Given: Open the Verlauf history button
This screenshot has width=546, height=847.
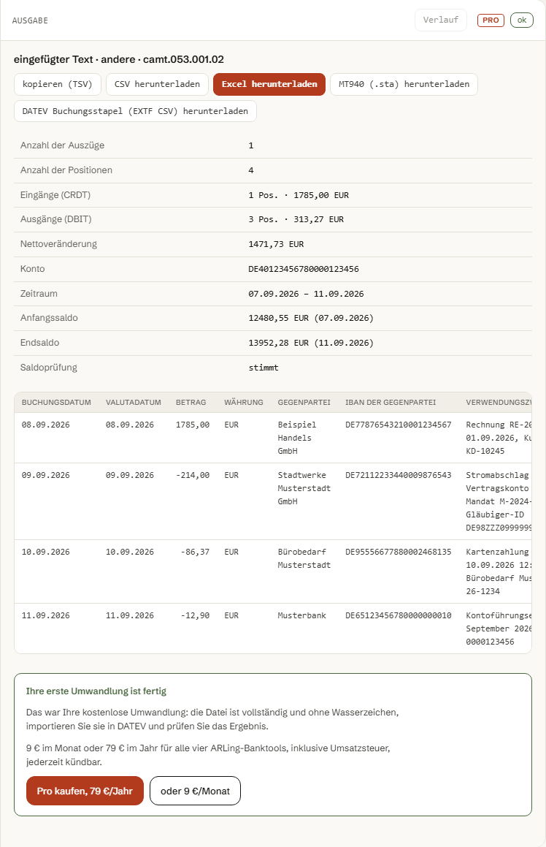Looking at the screenshot, I should (x=441, y=20).
